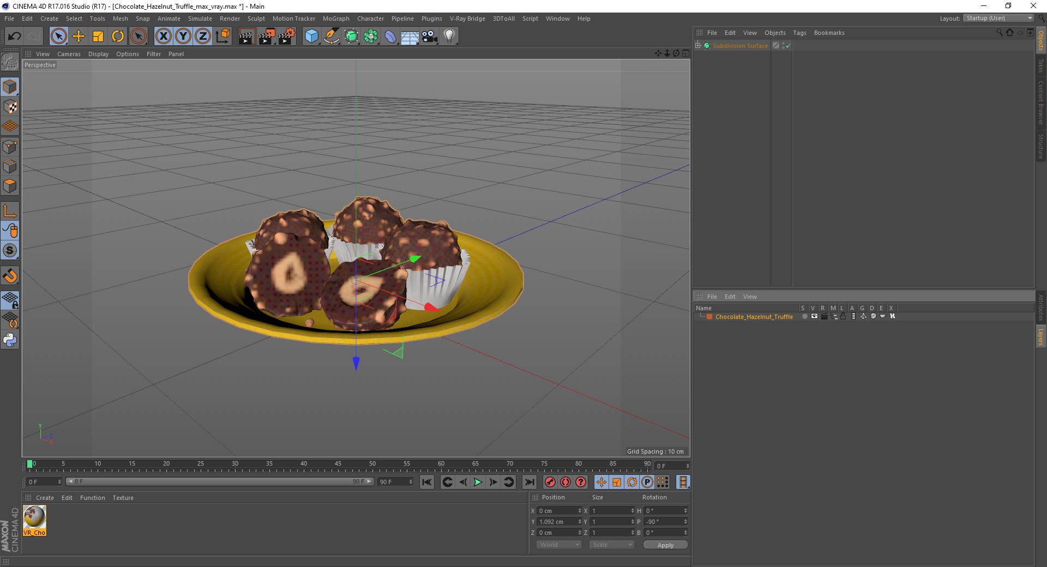Click stepper on end frame 90 F field
This screenshot has height=567, width=1047.
coord(411,482)
